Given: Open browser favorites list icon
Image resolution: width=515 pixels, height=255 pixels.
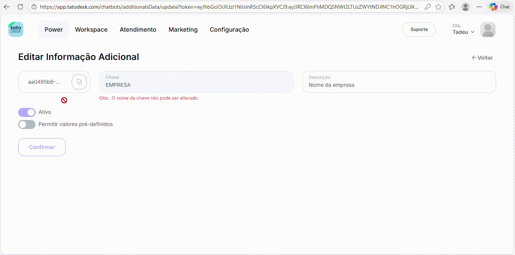Looking at the screenshot, I should 452,7.
